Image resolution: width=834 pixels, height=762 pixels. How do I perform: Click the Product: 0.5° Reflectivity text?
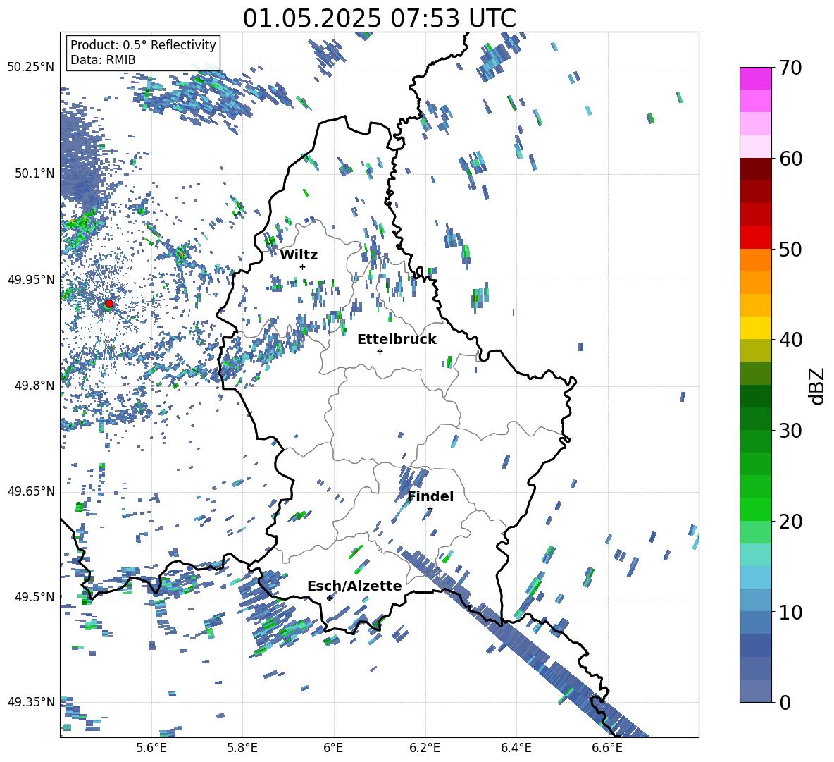143,45
